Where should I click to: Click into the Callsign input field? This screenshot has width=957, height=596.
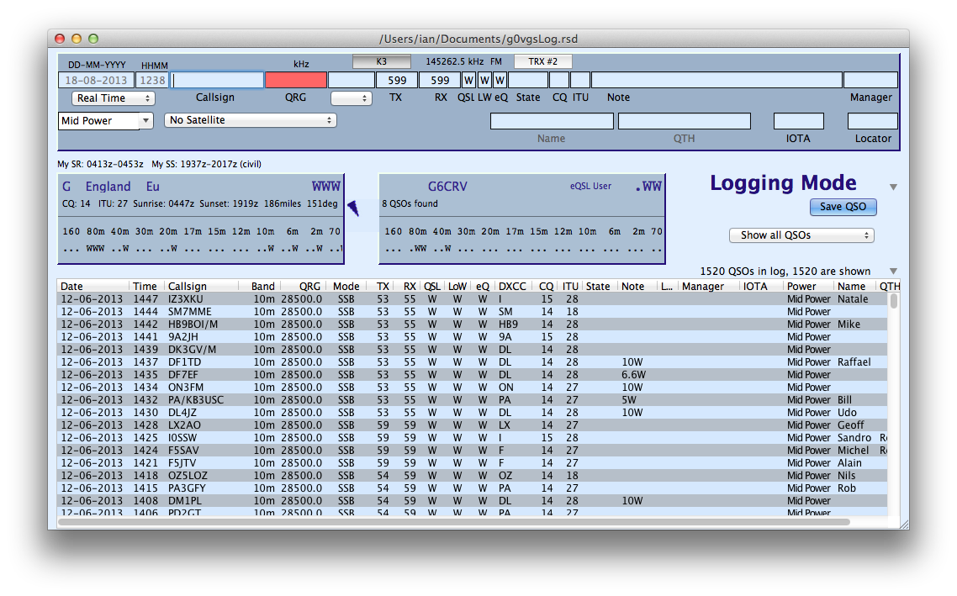(217, 80)
